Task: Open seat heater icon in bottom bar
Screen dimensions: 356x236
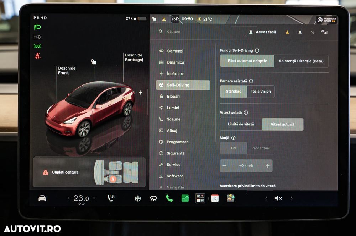Action: tap(111, 198)
